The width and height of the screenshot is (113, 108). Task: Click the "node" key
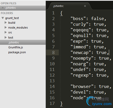tap(78, 98)
